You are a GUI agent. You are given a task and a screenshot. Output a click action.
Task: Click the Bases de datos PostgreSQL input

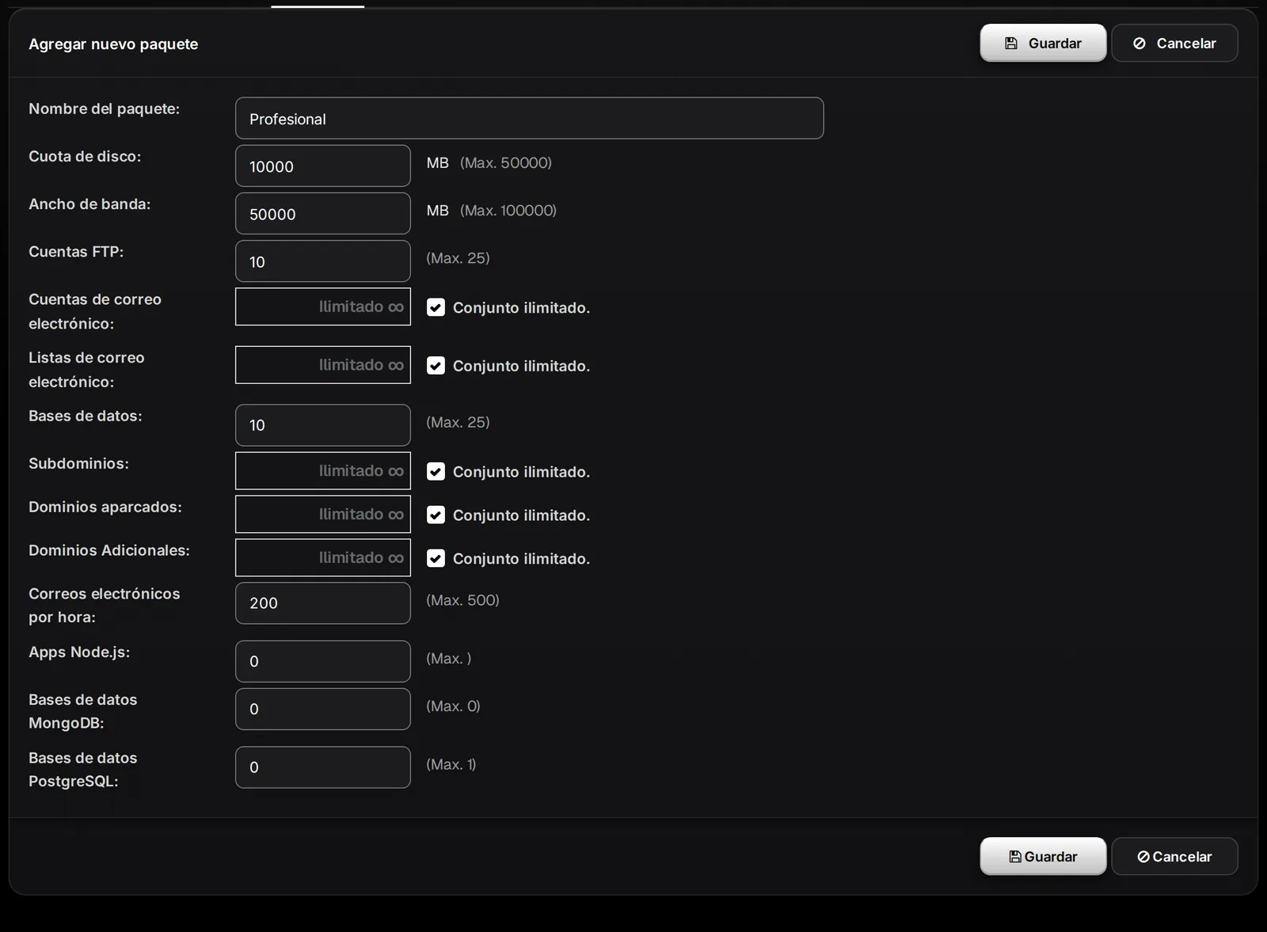tap(323, 767)
